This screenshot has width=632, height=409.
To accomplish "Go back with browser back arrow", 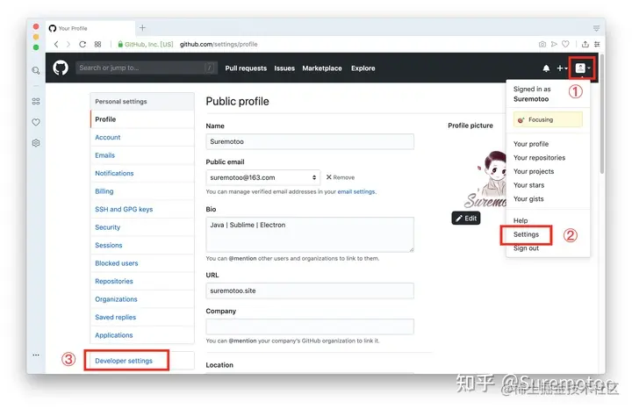I will (56, 44).
